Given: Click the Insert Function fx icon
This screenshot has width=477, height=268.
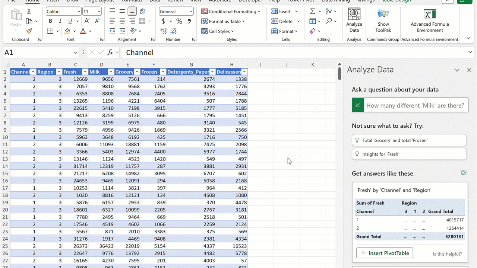Looking at the screenshot, I should [x=110, y=52].
